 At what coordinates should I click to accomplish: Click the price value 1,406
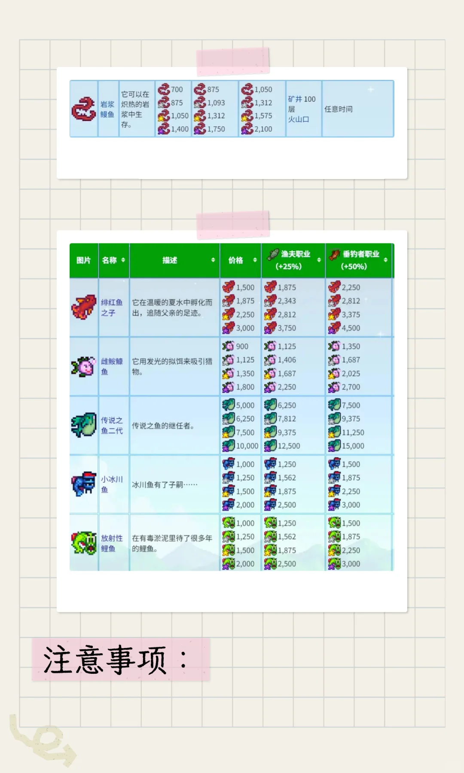point(287,360)
